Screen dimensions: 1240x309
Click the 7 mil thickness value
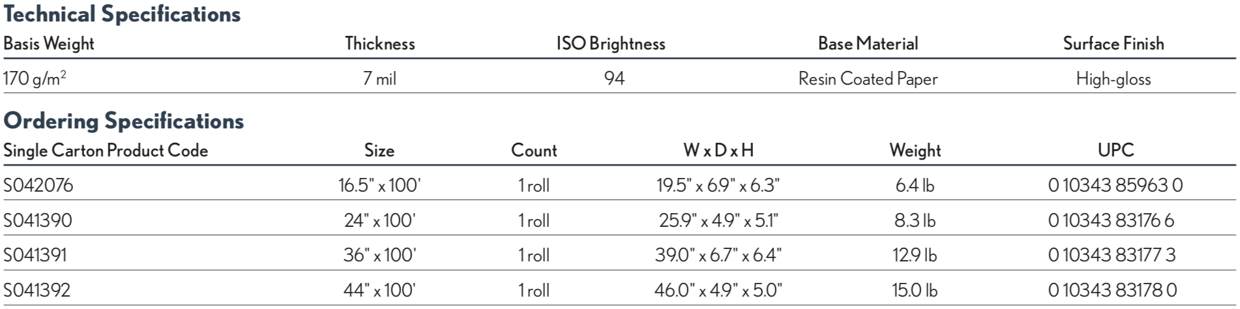pos(379,79)
